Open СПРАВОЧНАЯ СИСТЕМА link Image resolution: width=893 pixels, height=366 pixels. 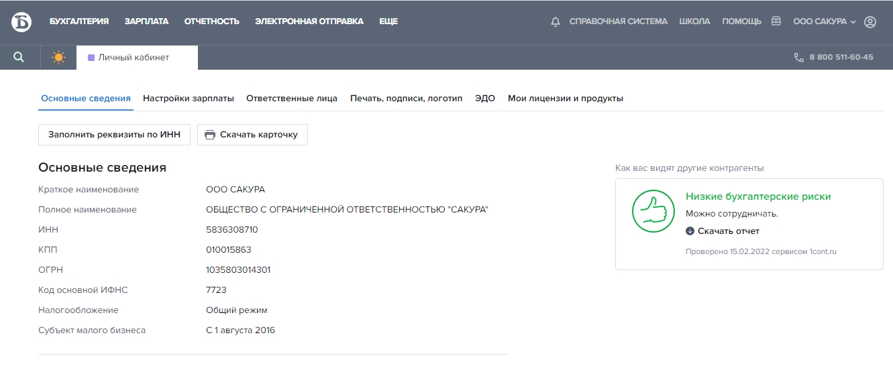[x=619, y=21]
